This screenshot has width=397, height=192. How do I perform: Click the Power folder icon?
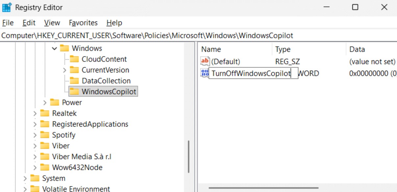coord(55,102)
